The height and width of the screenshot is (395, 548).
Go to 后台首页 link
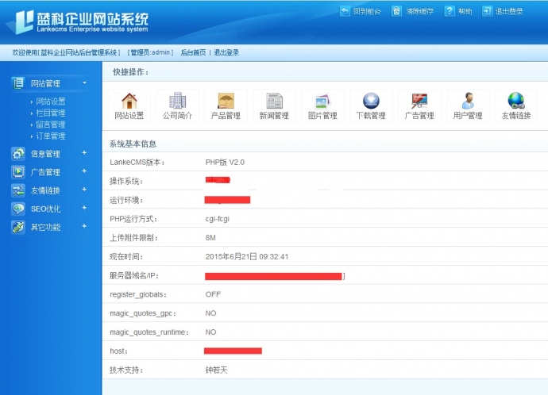(193, 52)
